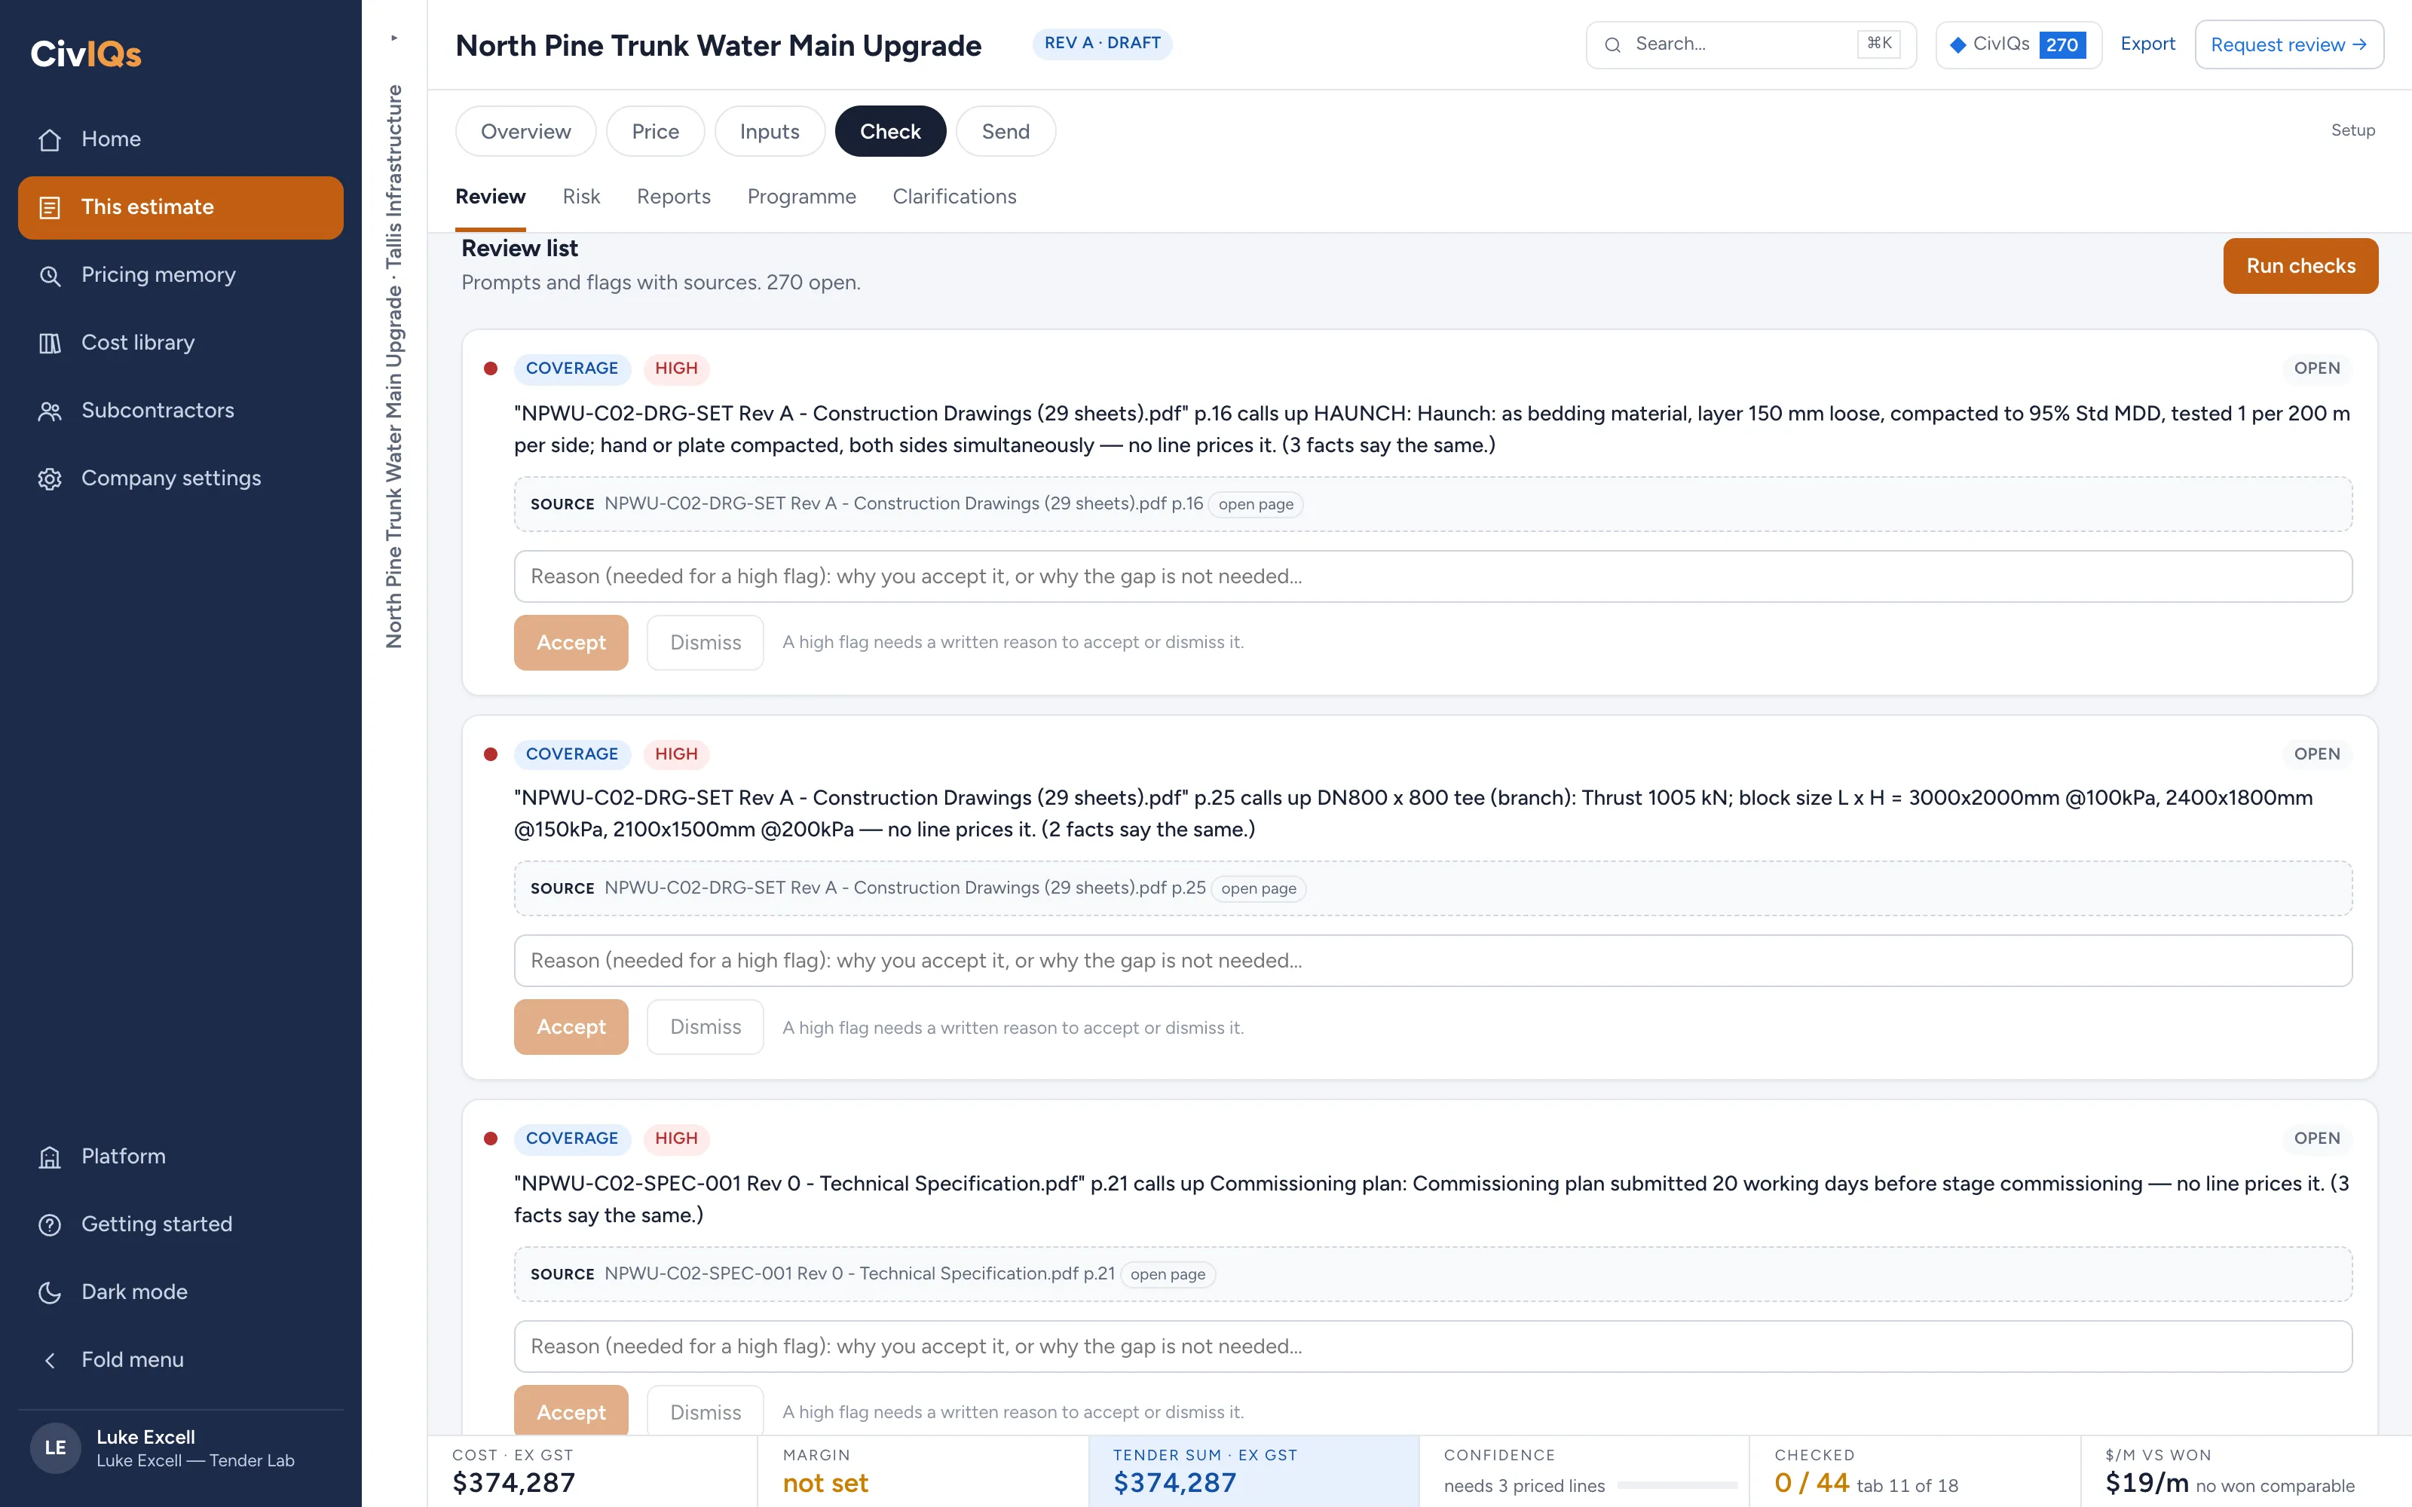Click the Subcontractors people icon
2412x1507 pixels.
50,411
